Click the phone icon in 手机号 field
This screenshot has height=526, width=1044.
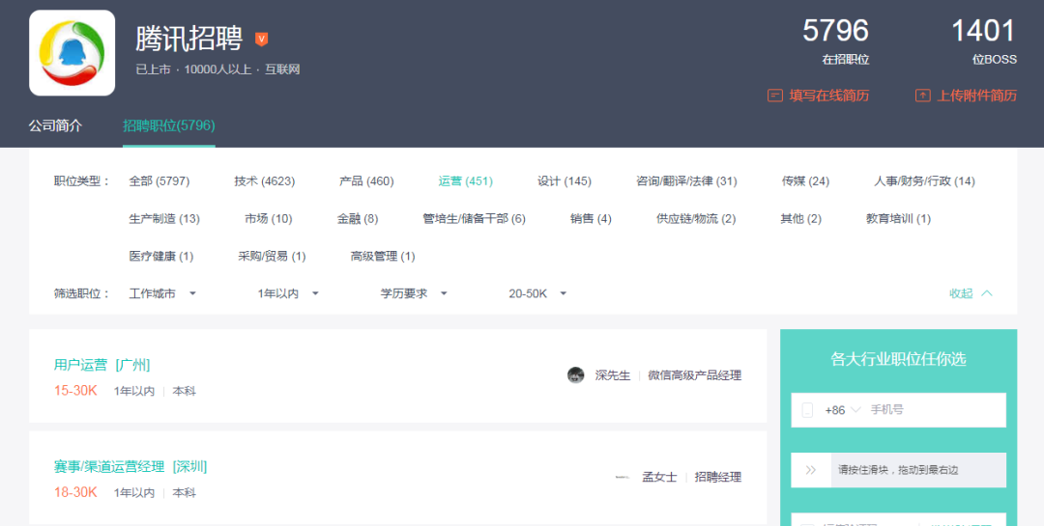point(807,410)
